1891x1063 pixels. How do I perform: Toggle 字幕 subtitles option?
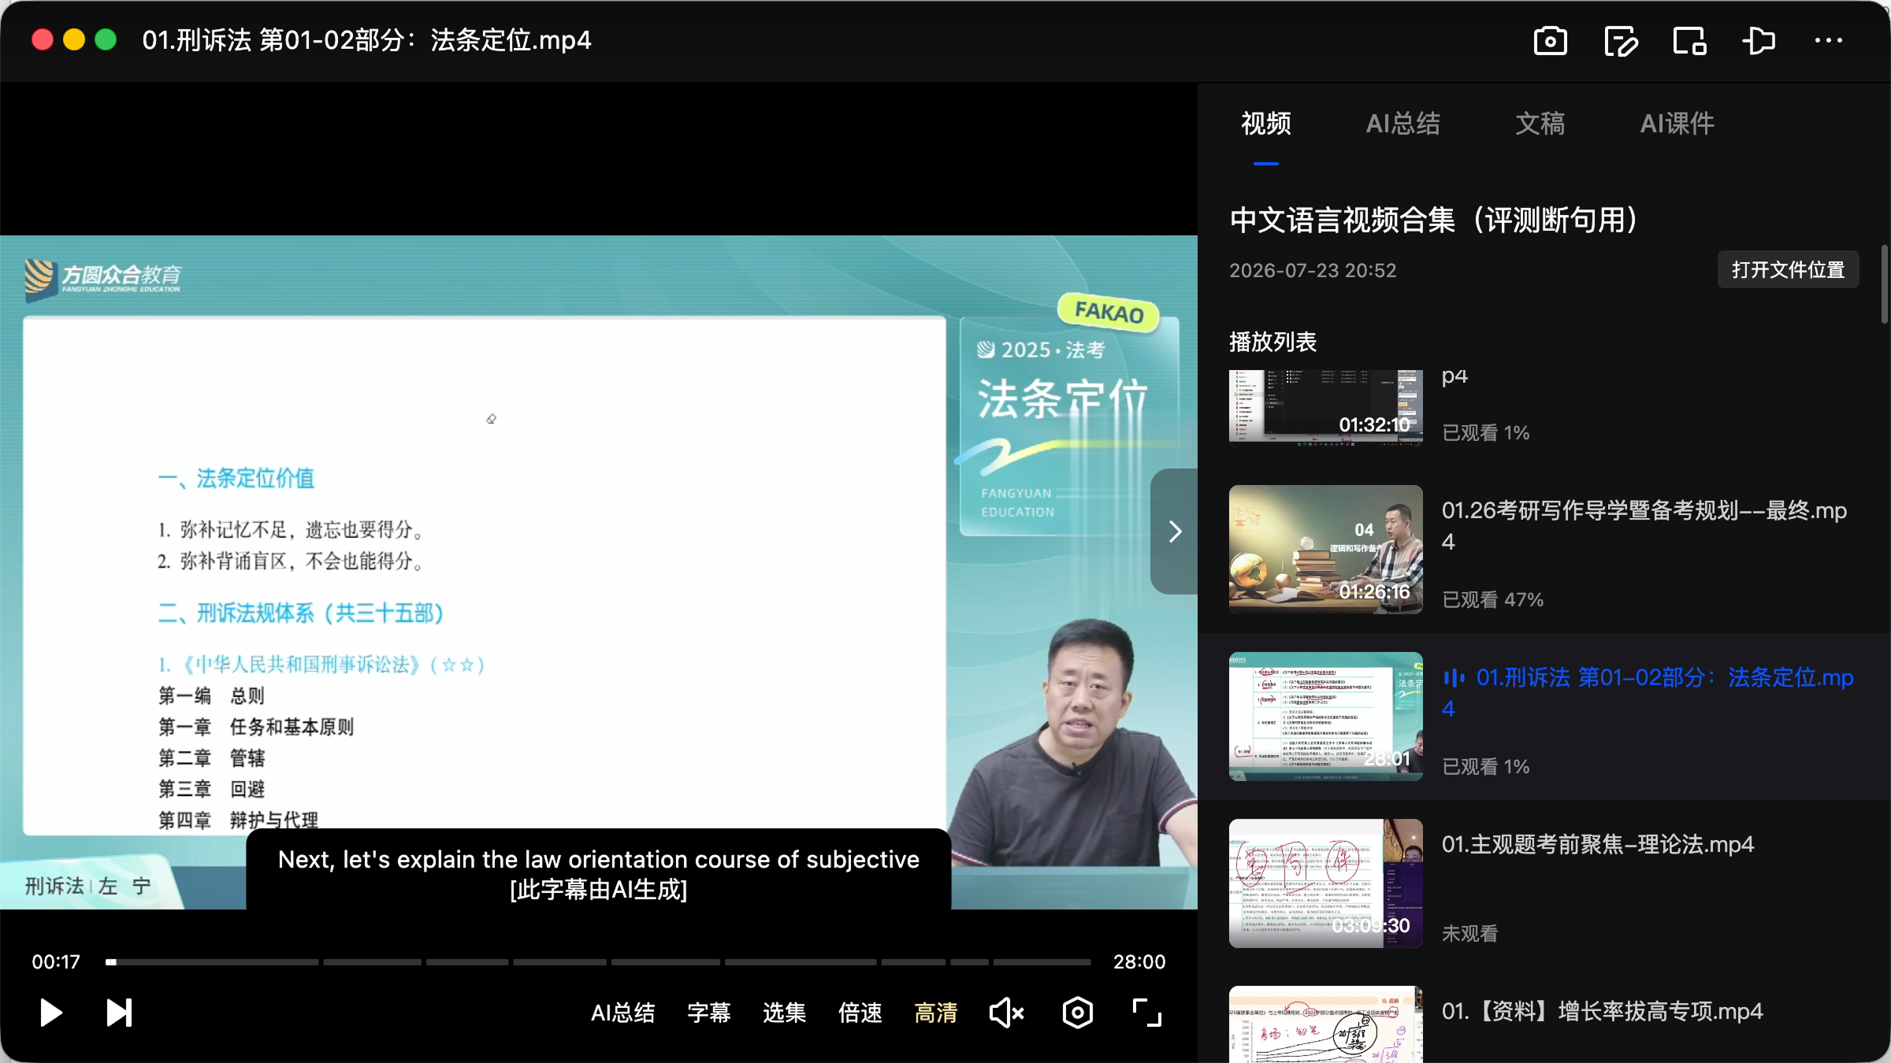(708, 1013)
